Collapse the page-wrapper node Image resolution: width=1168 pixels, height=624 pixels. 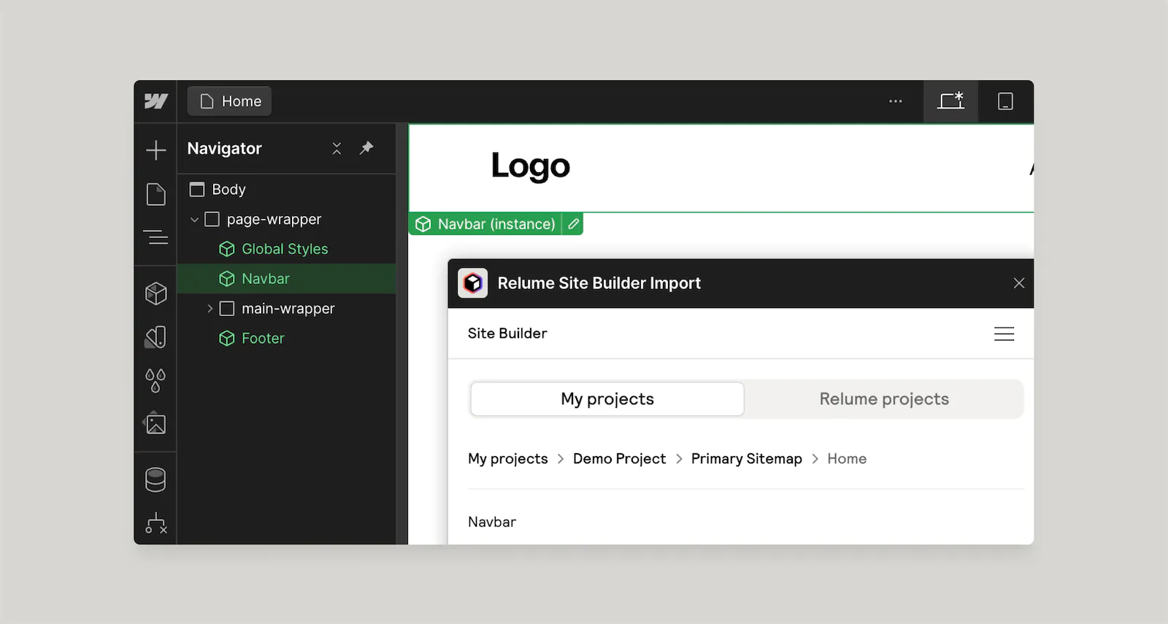(194, 220)
